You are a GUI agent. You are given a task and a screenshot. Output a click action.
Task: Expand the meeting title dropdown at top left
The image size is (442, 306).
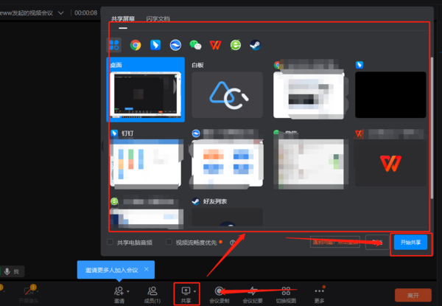click(x=60, y=13)
